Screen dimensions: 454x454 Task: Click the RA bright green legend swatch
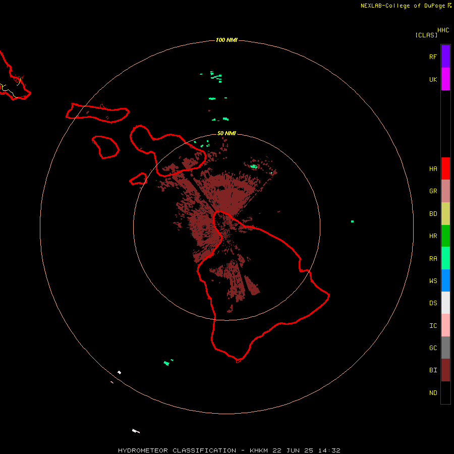tap(445, 258)
